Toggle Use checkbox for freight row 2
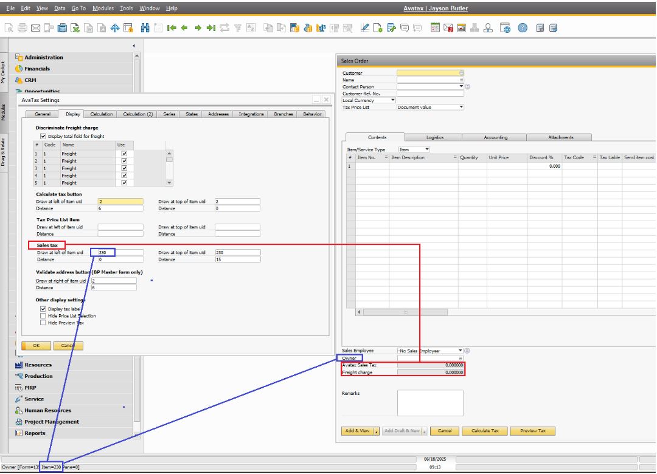Screen dimensions: 657x474 pos(124,161)
